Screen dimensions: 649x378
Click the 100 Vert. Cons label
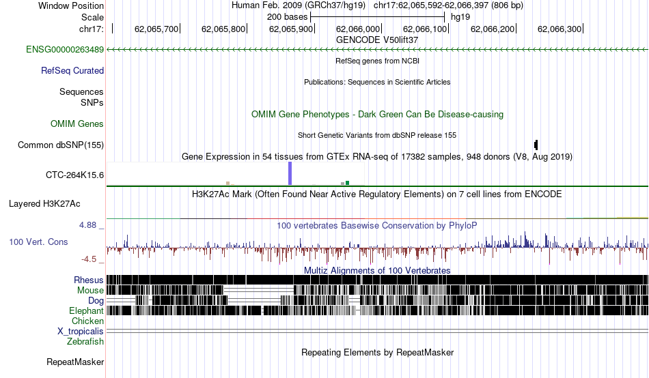tap(38, 242)
